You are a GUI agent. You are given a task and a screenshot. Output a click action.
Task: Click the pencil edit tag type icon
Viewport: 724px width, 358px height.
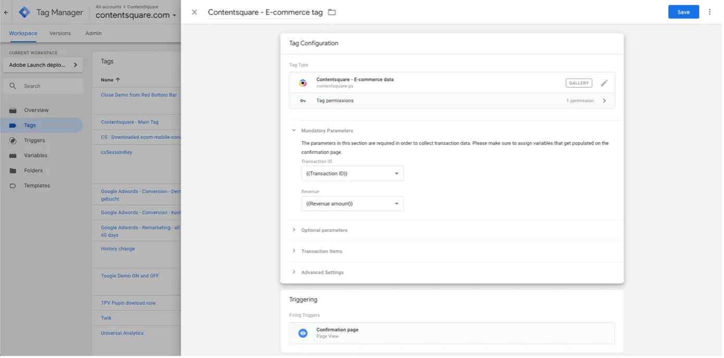pos(604,83)
